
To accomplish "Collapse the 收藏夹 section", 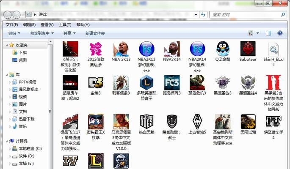I will (x=6, y=45).
